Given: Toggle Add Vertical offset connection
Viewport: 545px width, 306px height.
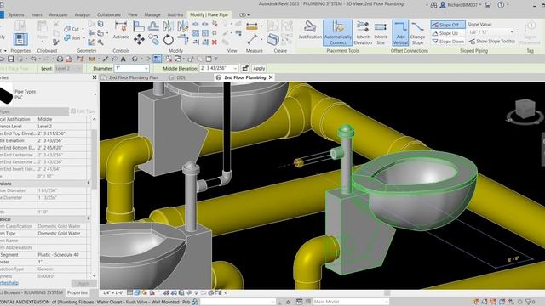Looking at the screenshot, I should tap(400, 32).
